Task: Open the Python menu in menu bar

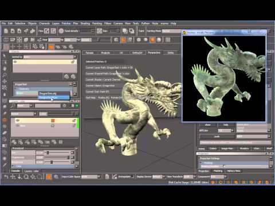Action: [146, 23]
